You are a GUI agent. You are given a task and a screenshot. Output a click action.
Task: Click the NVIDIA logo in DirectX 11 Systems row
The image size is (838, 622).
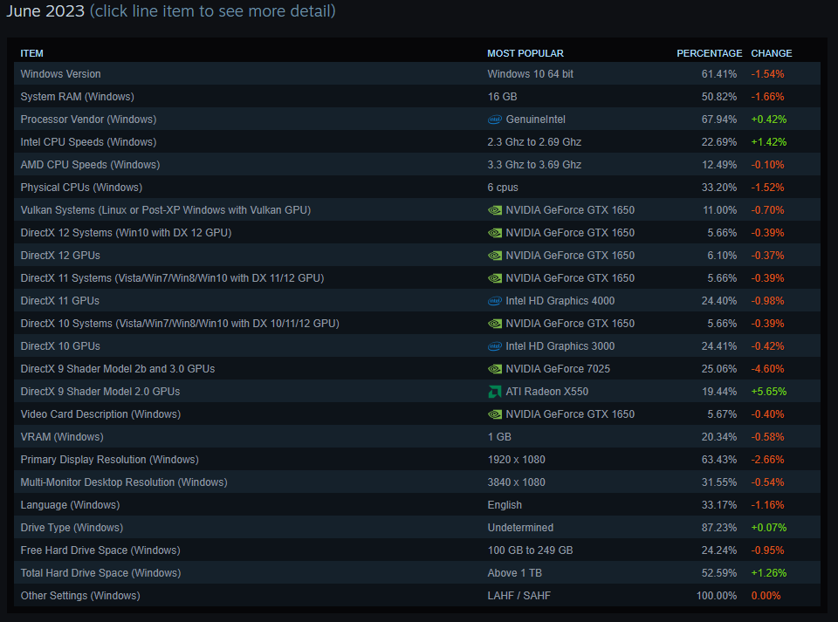click(494, 278)
